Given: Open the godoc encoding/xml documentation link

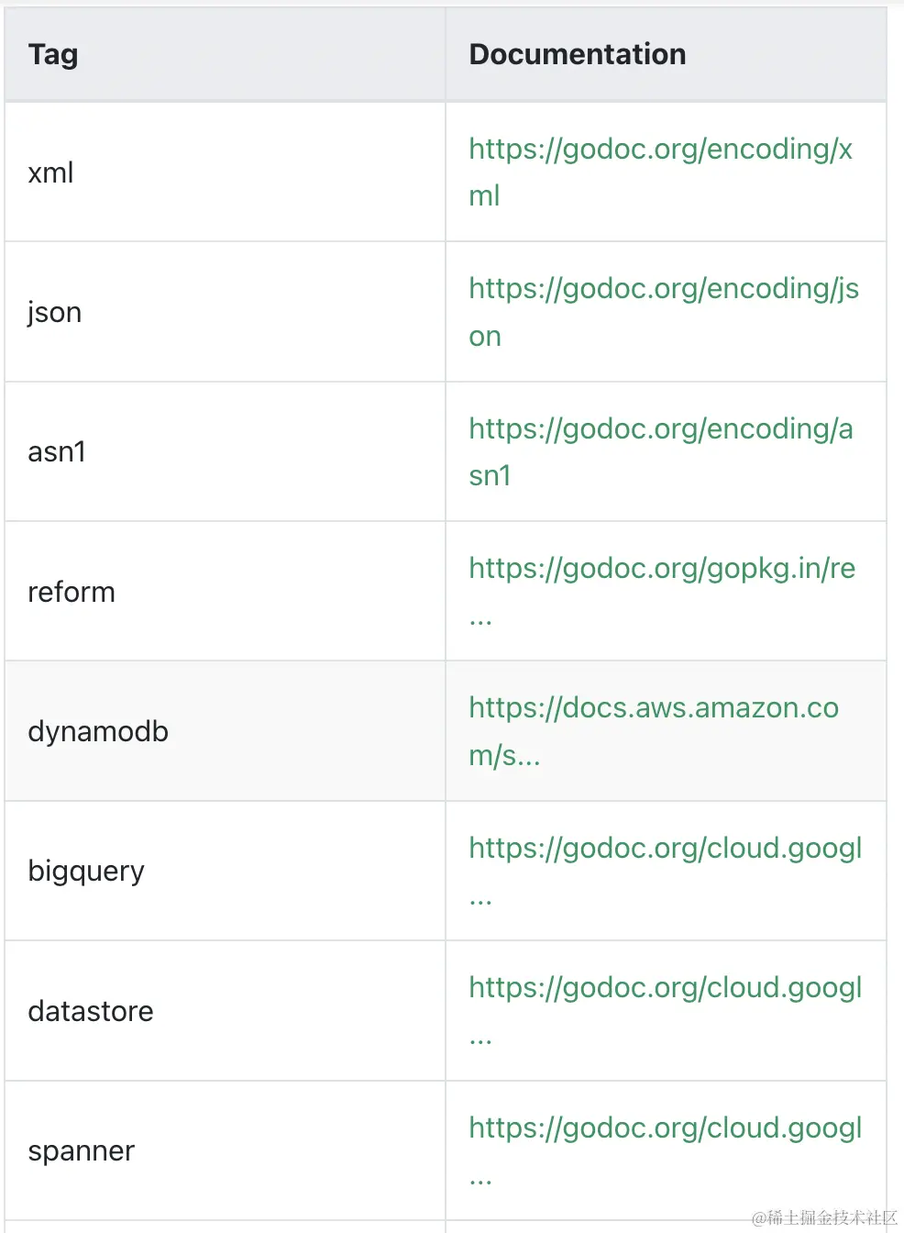Looking at the screenshot, I should click(x=660, y=172).
